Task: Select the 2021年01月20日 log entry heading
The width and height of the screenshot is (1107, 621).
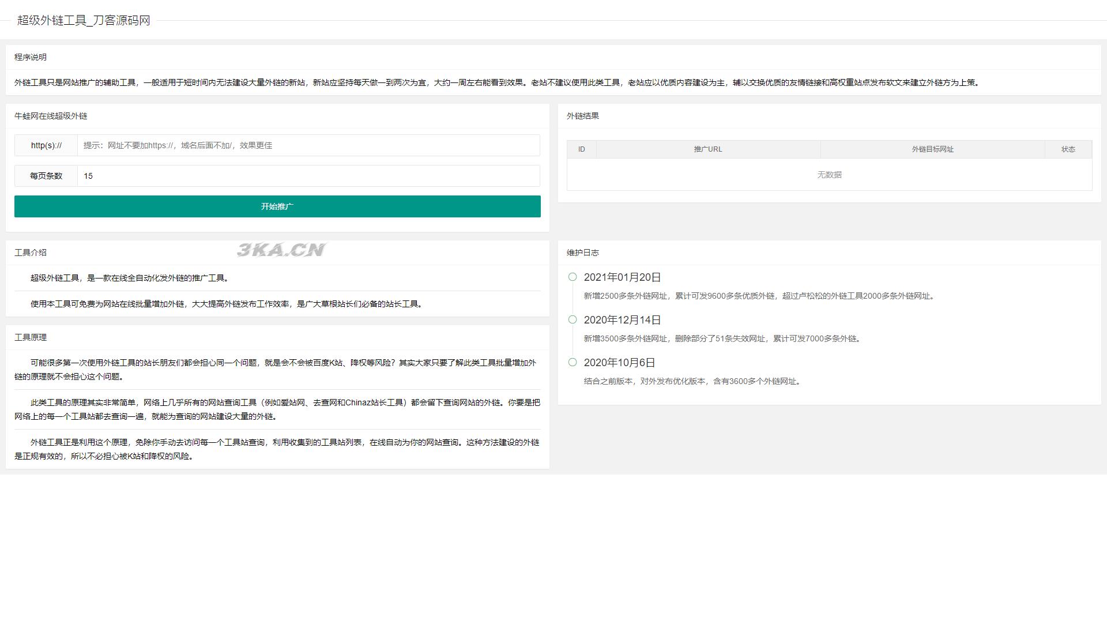Action: tap(622, 277)
